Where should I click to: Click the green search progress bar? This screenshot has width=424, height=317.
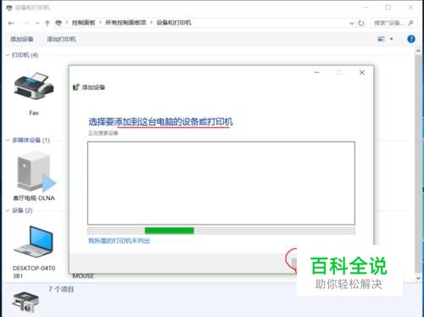(x=170, y=231)
